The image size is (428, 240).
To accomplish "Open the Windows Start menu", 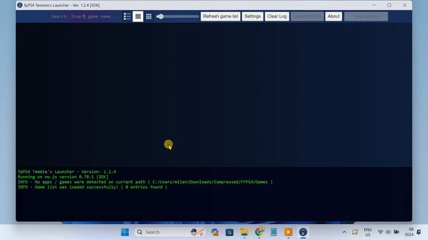I will pyautogui.click(x=125, y=232).
